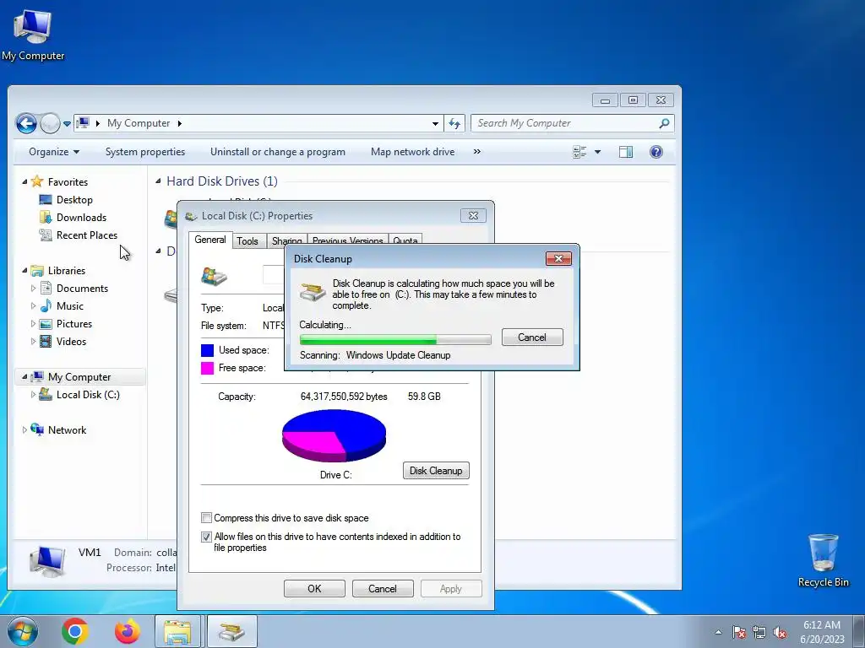Image resolution: width=865 pixels, height=648 pixels.
Task: Click Map network drive
Action: 412,152
